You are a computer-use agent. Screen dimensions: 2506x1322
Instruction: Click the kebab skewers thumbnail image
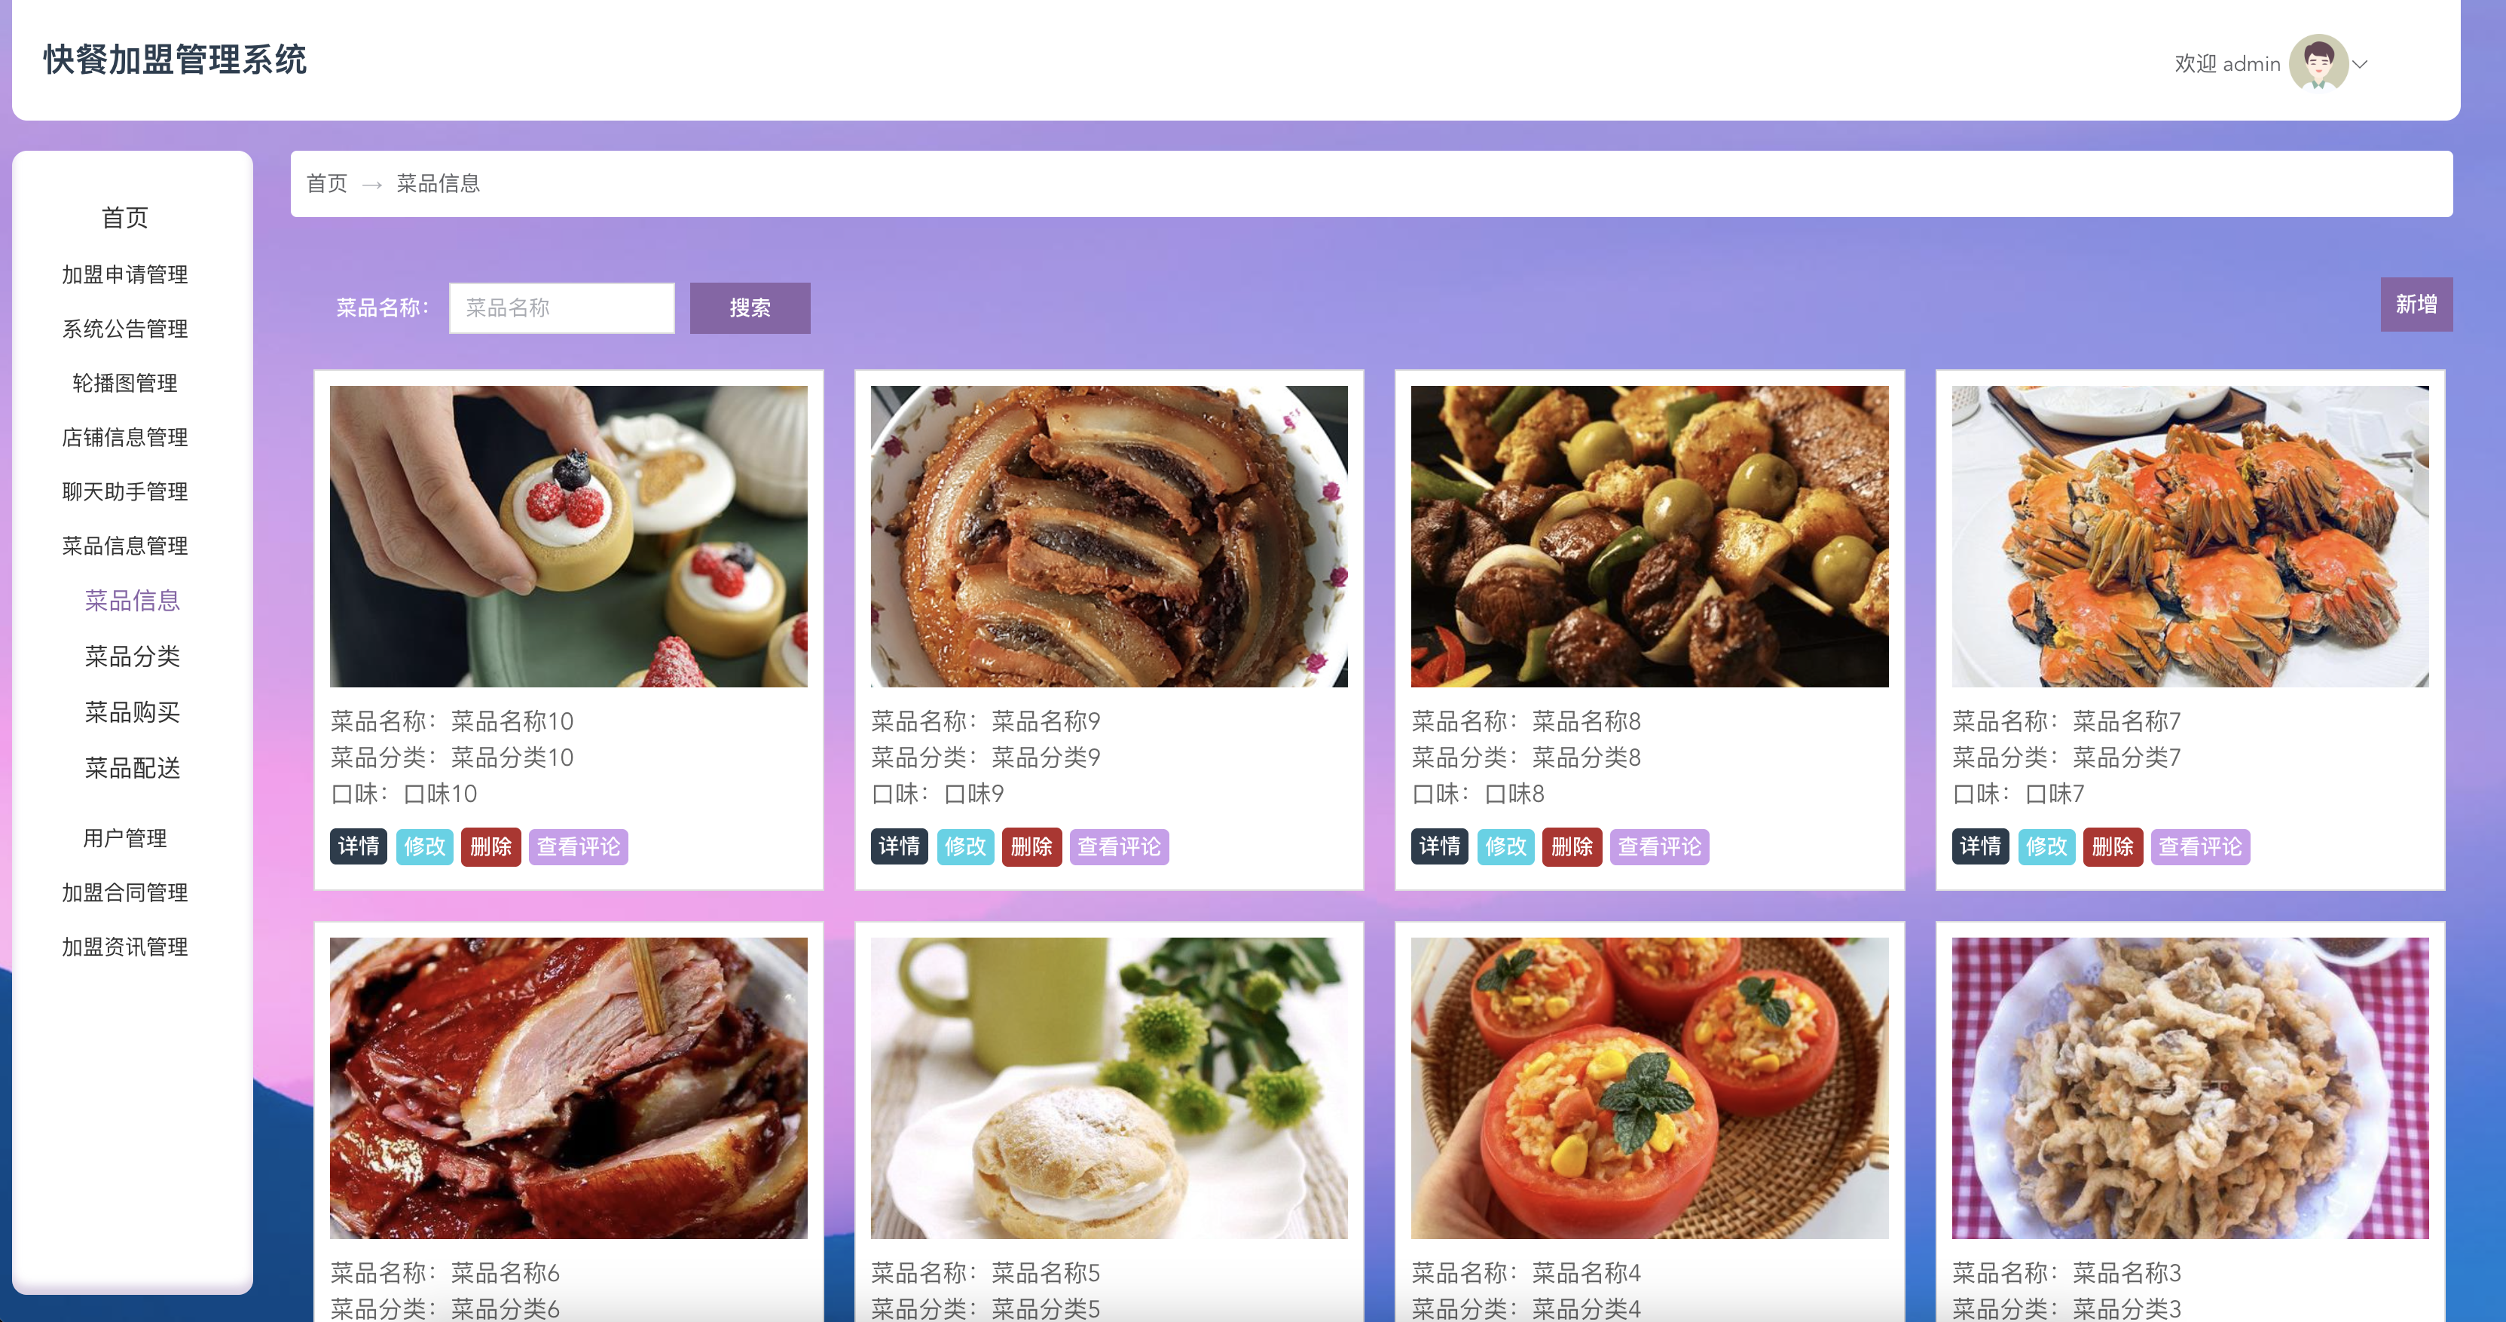pos(1649,537)
